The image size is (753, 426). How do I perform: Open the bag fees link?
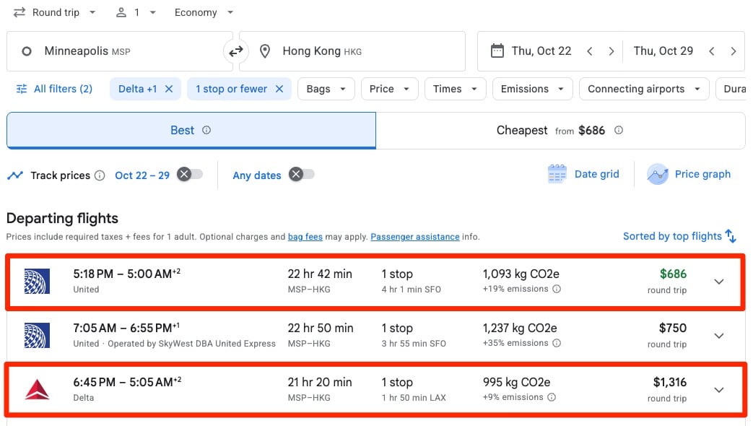(305, 237)
